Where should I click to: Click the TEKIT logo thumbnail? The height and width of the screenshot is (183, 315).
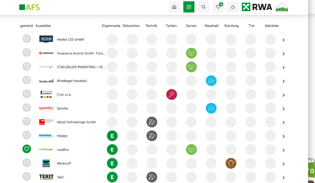tap(46, 177)
